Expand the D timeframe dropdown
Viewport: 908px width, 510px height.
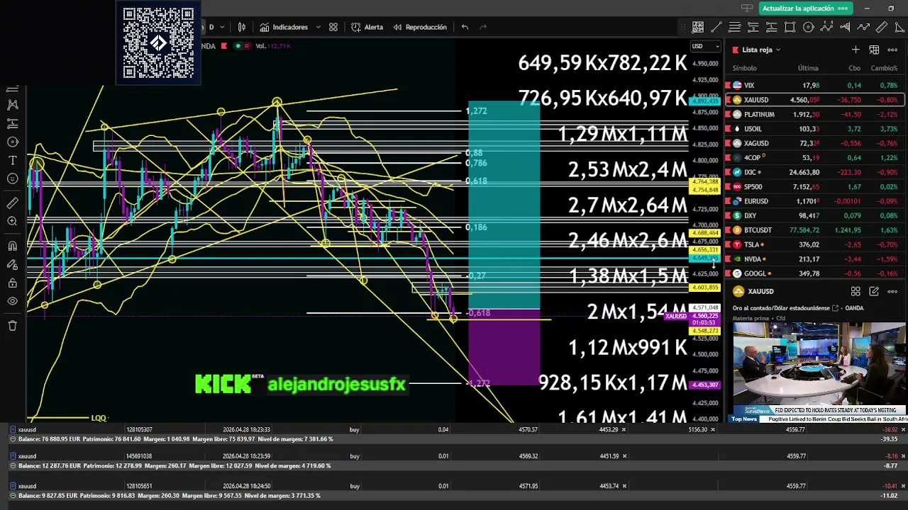click(222, 27)
